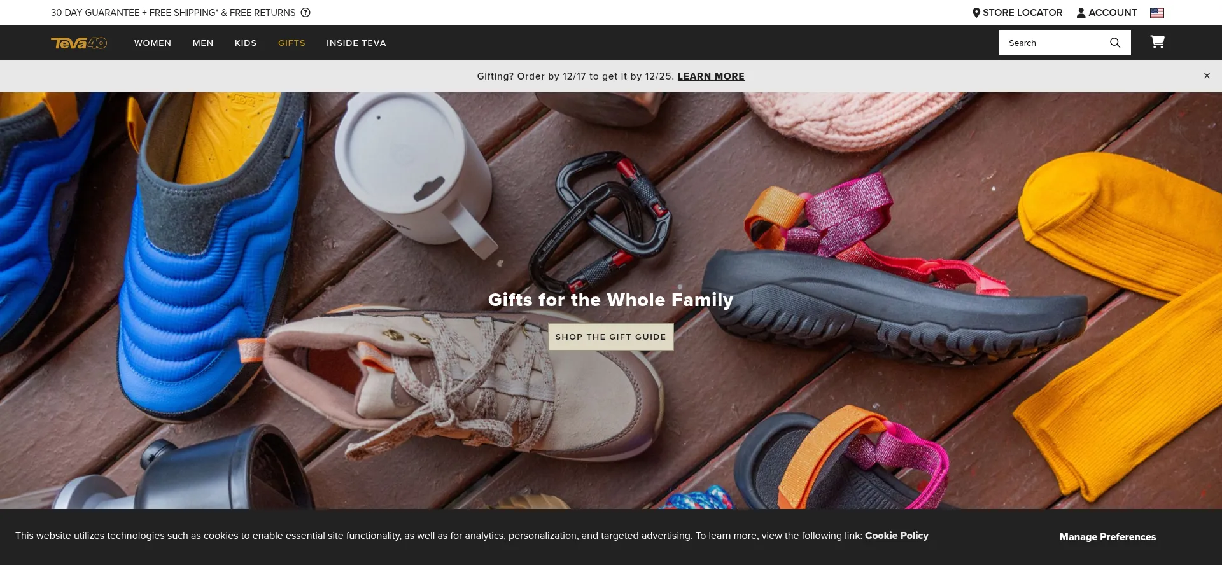
Task: Click the guarantee info question mark icon
Action: click(x=305, y=13)
